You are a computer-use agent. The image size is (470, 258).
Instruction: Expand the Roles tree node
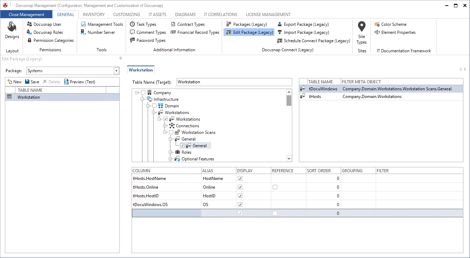tap(171, 152)
